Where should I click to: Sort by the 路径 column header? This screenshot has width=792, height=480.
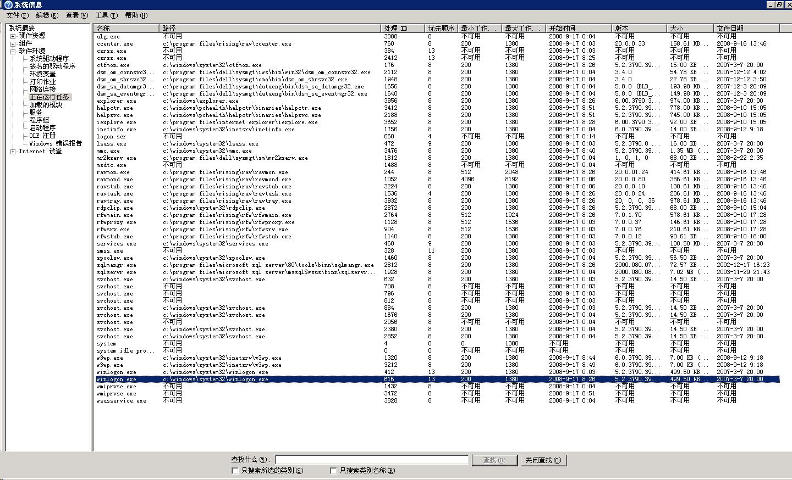coord(270,28)
